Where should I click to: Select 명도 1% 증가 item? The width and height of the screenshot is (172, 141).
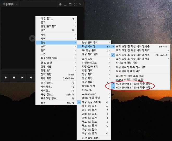coord(94,110)
